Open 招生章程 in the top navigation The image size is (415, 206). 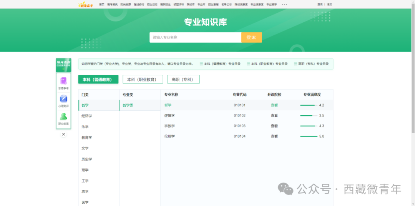tap(213, 5)
